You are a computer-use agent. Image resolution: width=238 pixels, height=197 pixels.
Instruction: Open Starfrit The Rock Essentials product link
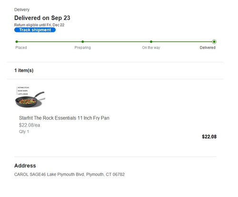point(64,118)
